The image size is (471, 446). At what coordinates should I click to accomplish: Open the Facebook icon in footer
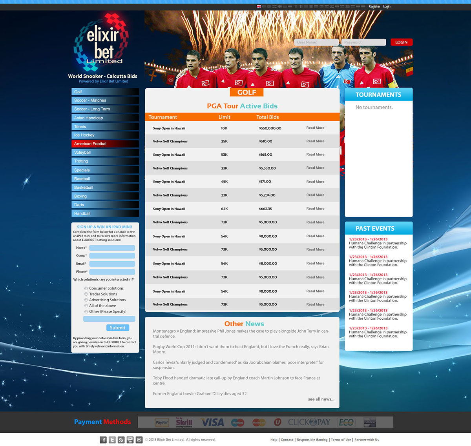click(103, 440)
